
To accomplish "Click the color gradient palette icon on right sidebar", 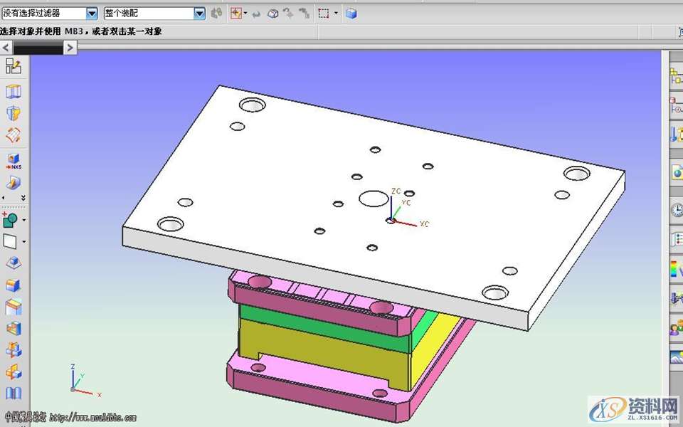I will pos(676,269).
